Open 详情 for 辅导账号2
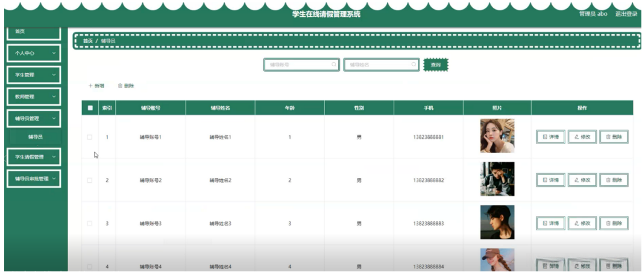 pos(551,180)
